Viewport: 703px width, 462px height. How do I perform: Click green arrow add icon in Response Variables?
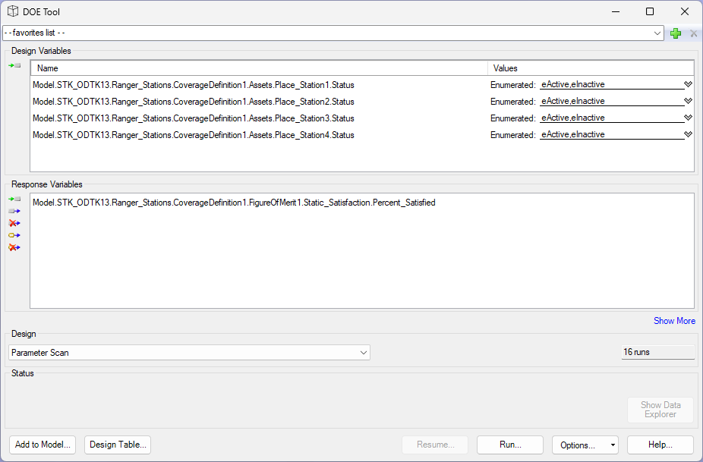pos(14,199)
